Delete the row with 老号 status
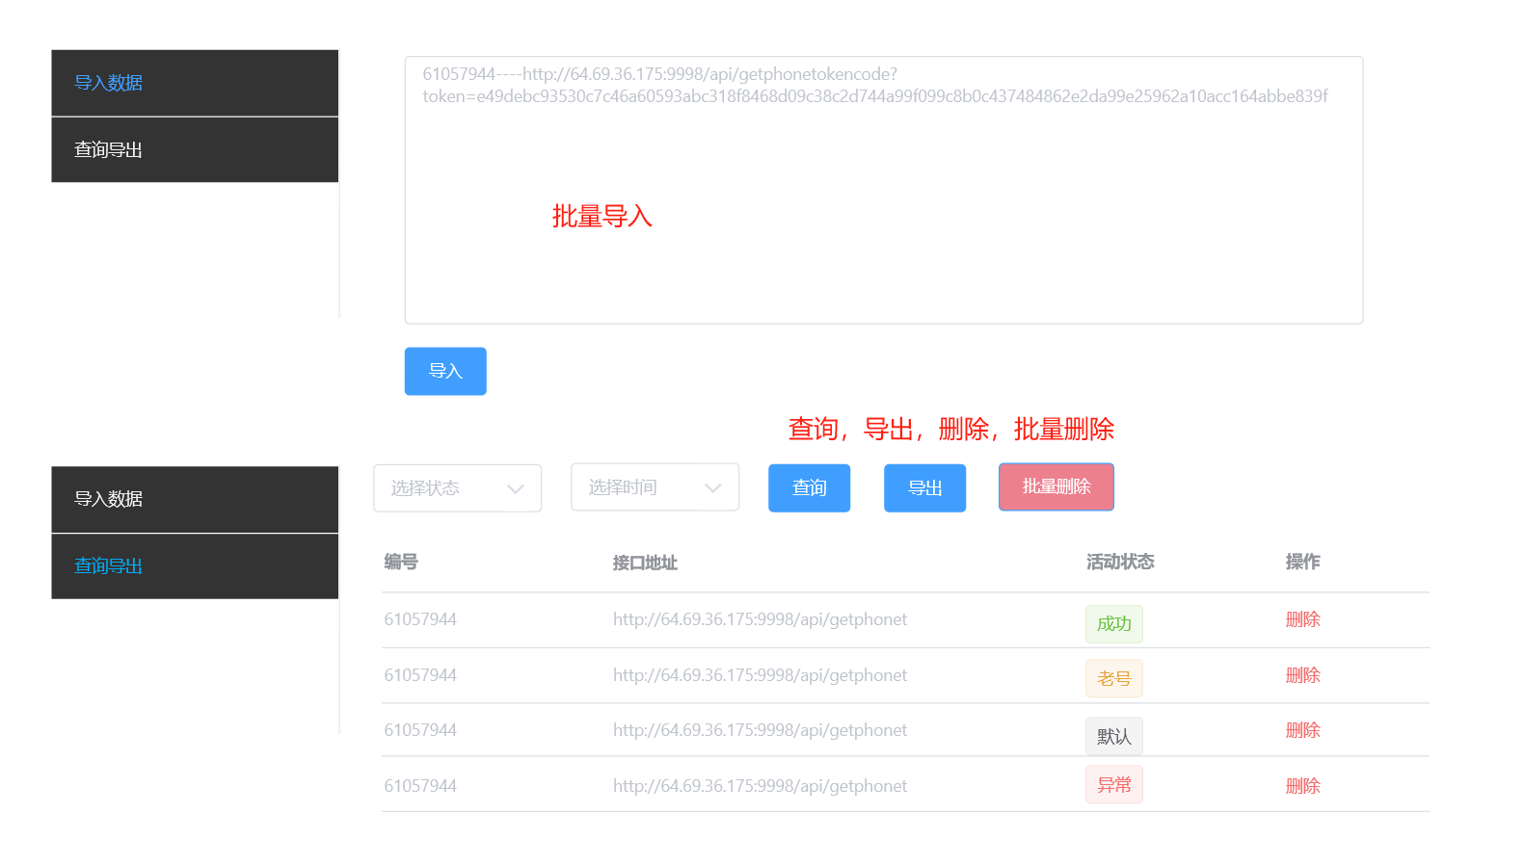1525x866 pixels. click(1301, 675)
